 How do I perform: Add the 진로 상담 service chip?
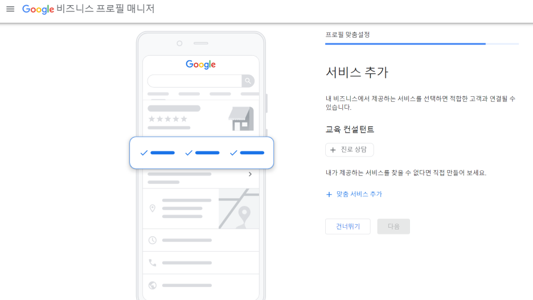[x=350, y=150]
